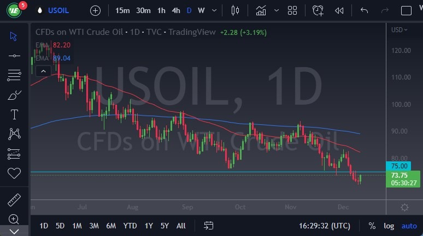Switch to the 4h timeframe
423x236 pixels.
tap(175, 10)
